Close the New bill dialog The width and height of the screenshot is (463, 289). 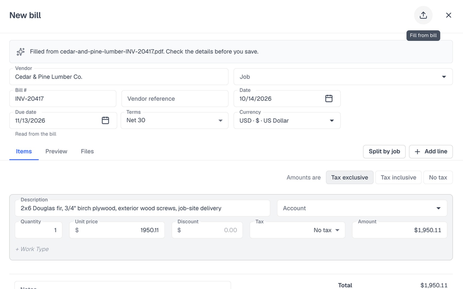point(448,15)
